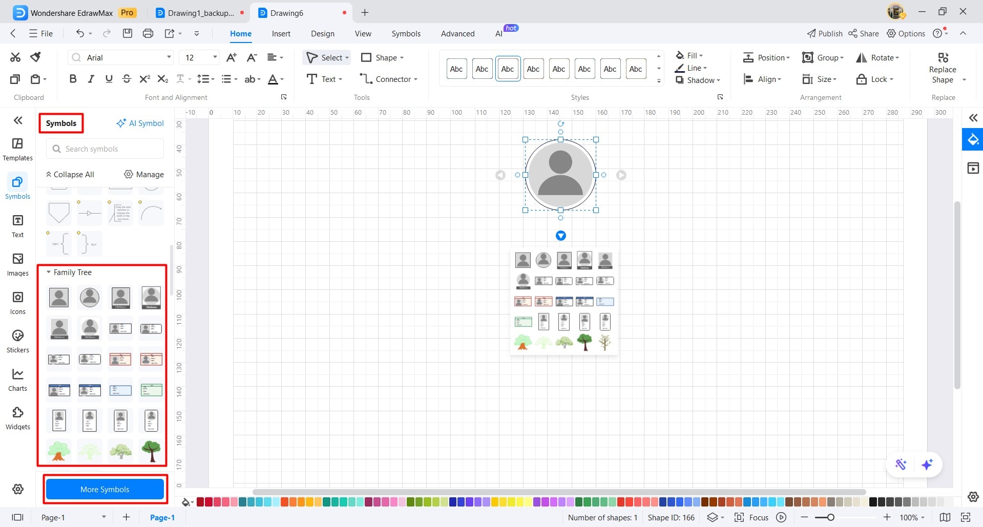This screenshot has width=983, height=527.
Task: Open the Stickers panel
Action: coord(17,341)
